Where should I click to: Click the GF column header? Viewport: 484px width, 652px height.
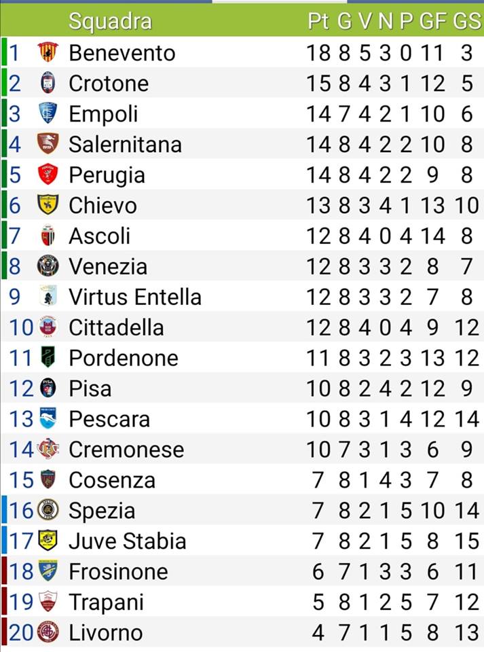coord(433,20)
